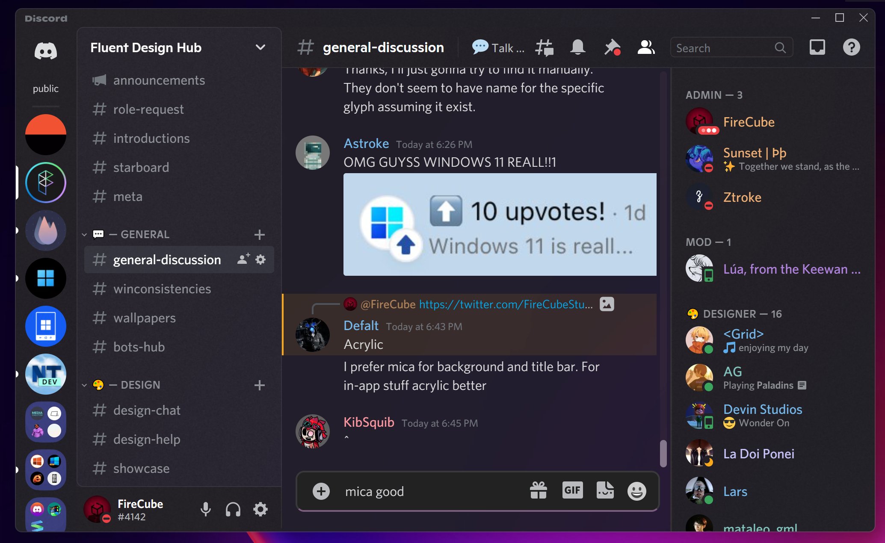Open the Inbox icon
The height and width of the screenshot is (543, 885).
click(x=817, y=47)
